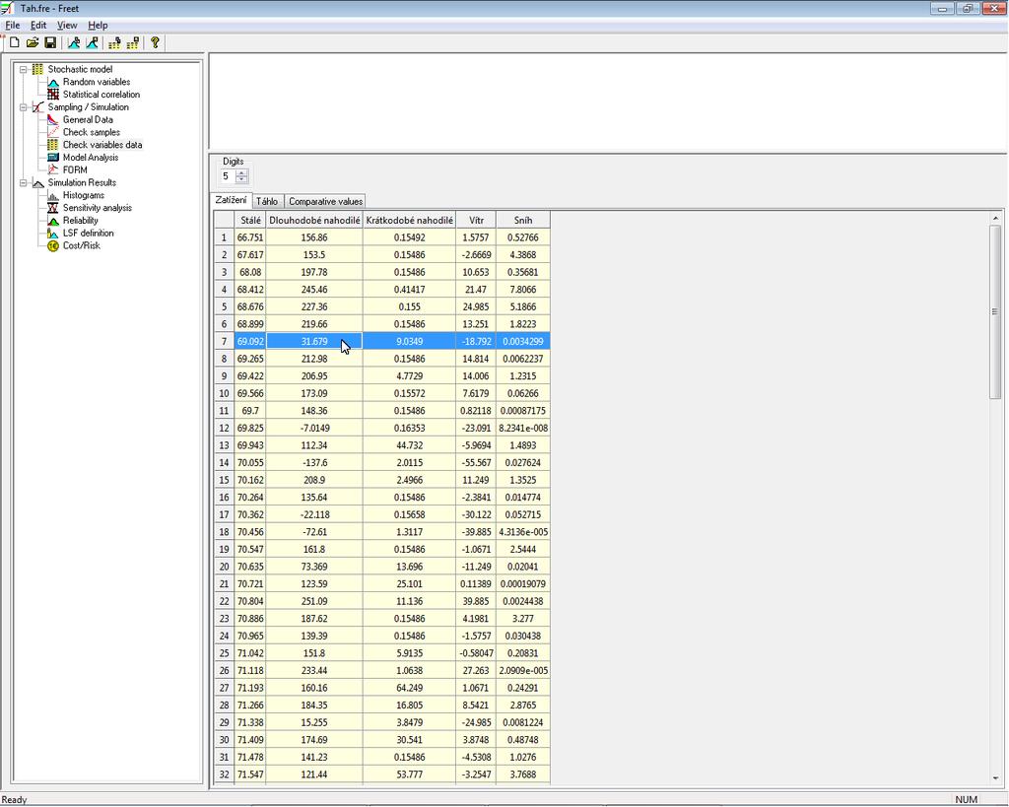This screenshot has width=1009, height=807.
Task: Click the Digits value field
Action: point(228,176)
